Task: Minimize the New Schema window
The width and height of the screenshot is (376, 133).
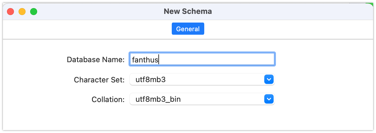Action: 22,12
